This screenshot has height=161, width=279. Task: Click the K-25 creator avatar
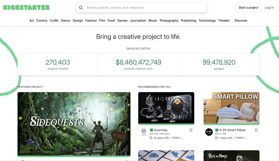pos(209,132)
